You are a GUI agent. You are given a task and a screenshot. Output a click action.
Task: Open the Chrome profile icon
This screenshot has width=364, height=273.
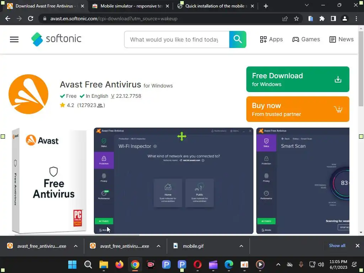pyautogui.click(x=345, y=18)
